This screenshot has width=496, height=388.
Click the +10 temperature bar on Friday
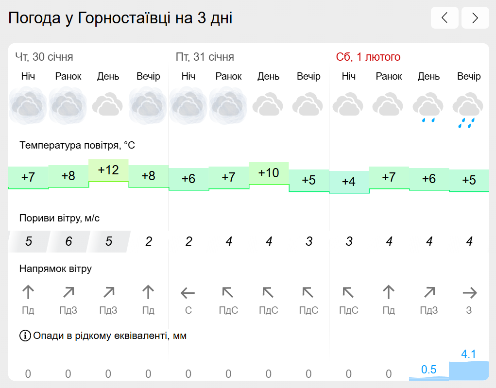click(x=269, y=173)
